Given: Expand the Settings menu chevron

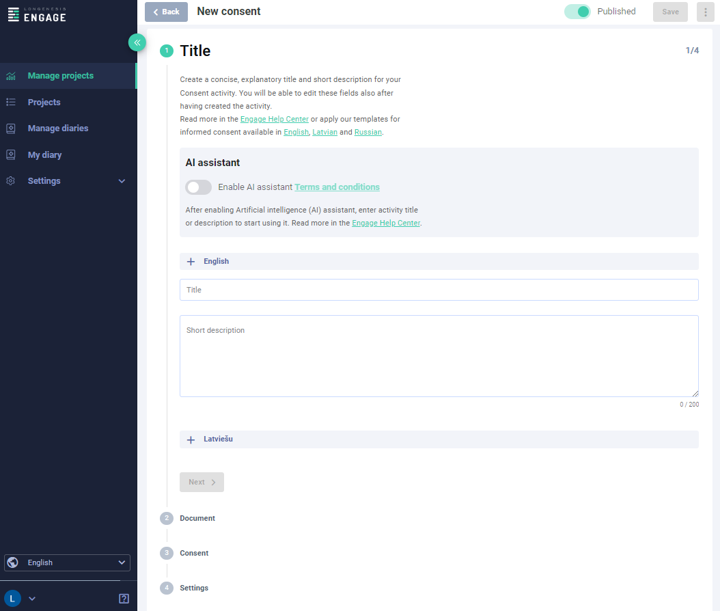Looking at the screenshot, I should [122, 180].
